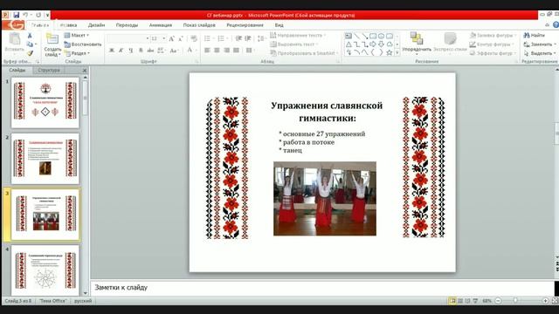Click the Normal view icon in status bar
Screen dimensions: 559x314
tap(452, 301)
